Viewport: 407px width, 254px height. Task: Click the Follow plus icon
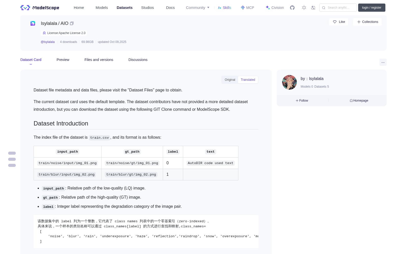point(297,101)
